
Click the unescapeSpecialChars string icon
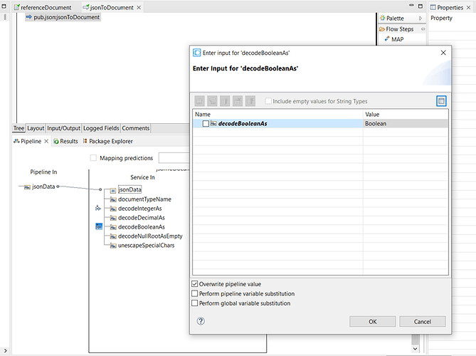tap(113, 246)
